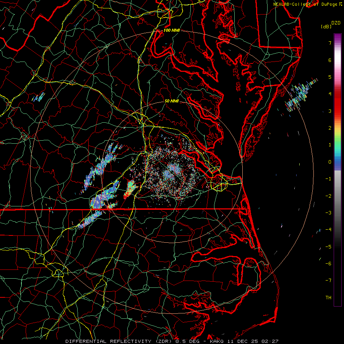The height and width of the screenshot is (344, 344).
Task: Click the 100 NMI range ring label
Action: (x=172, y=30)
